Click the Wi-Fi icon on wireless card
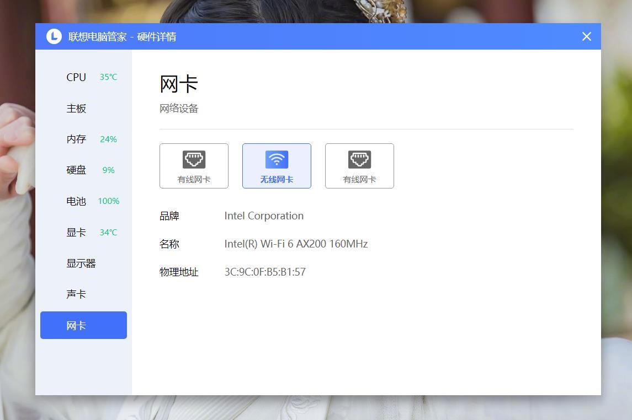632x420 pixels. click(277, 159)
